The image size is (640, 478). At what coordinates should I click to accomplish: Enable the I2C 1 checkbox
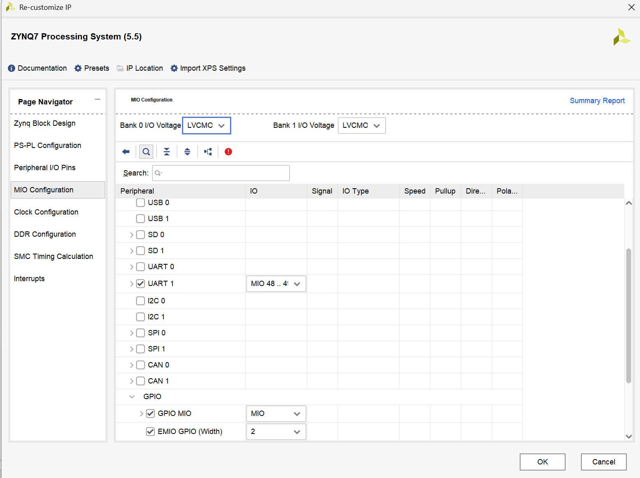coord(140,317)
